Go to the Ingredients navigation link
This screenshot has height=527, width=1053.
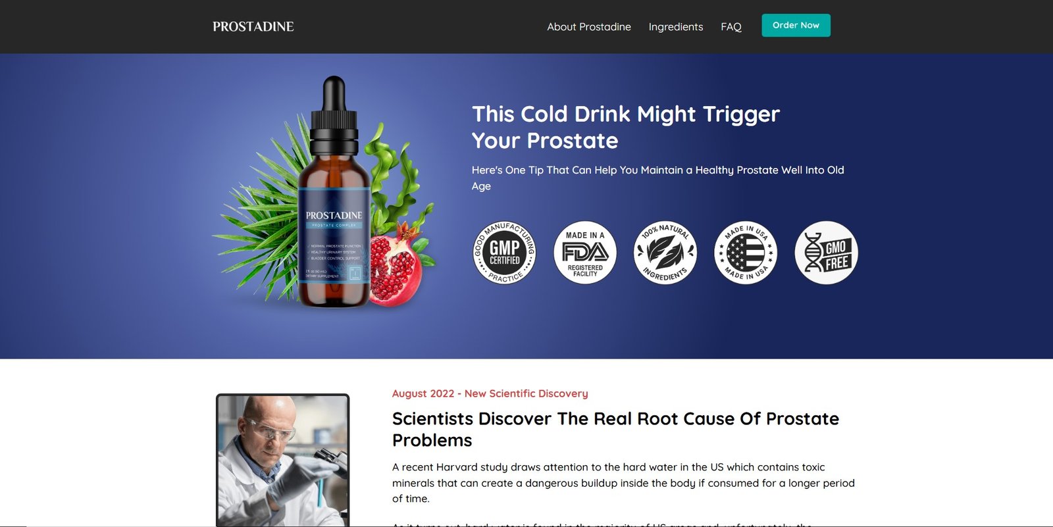676,27
